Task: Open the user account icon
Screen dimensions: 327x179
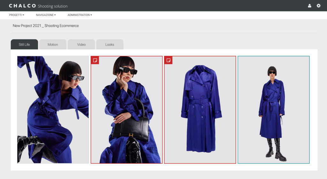Action: coord(309,6)
